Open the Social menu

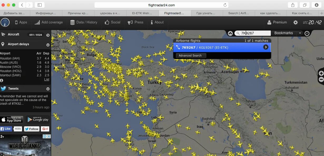pos(112,22)
